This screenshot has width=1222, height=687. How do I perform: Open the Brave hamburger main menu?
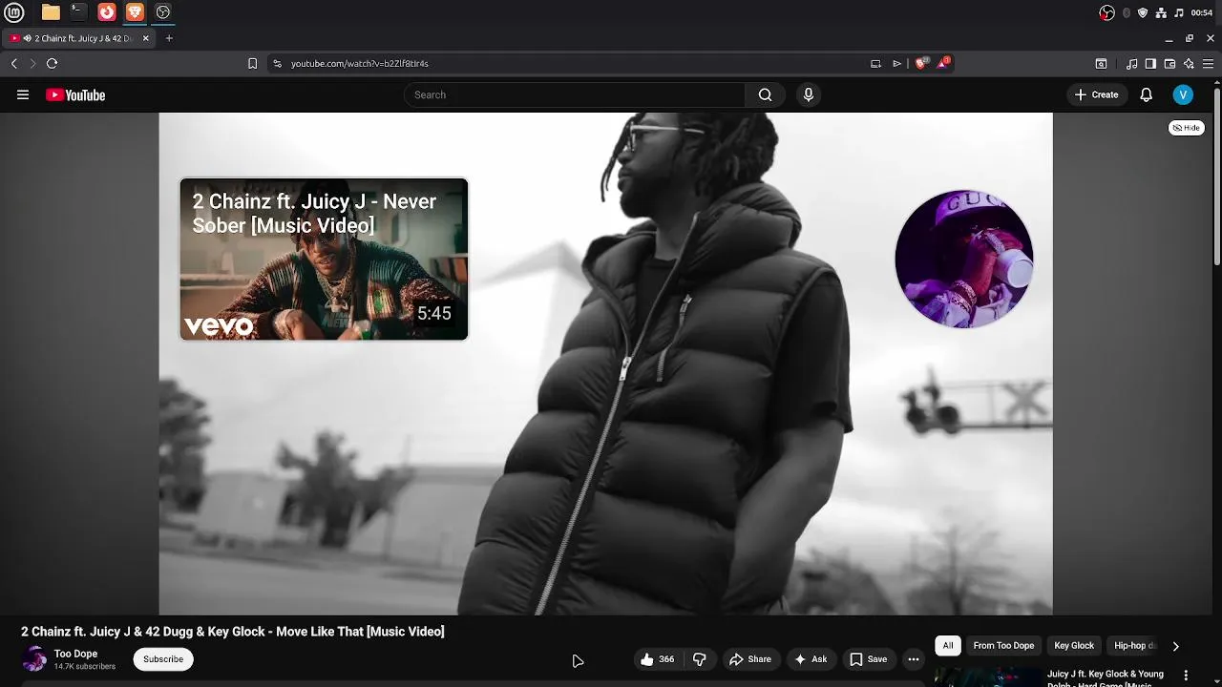pyautogui.click(x=1208, y=64)
